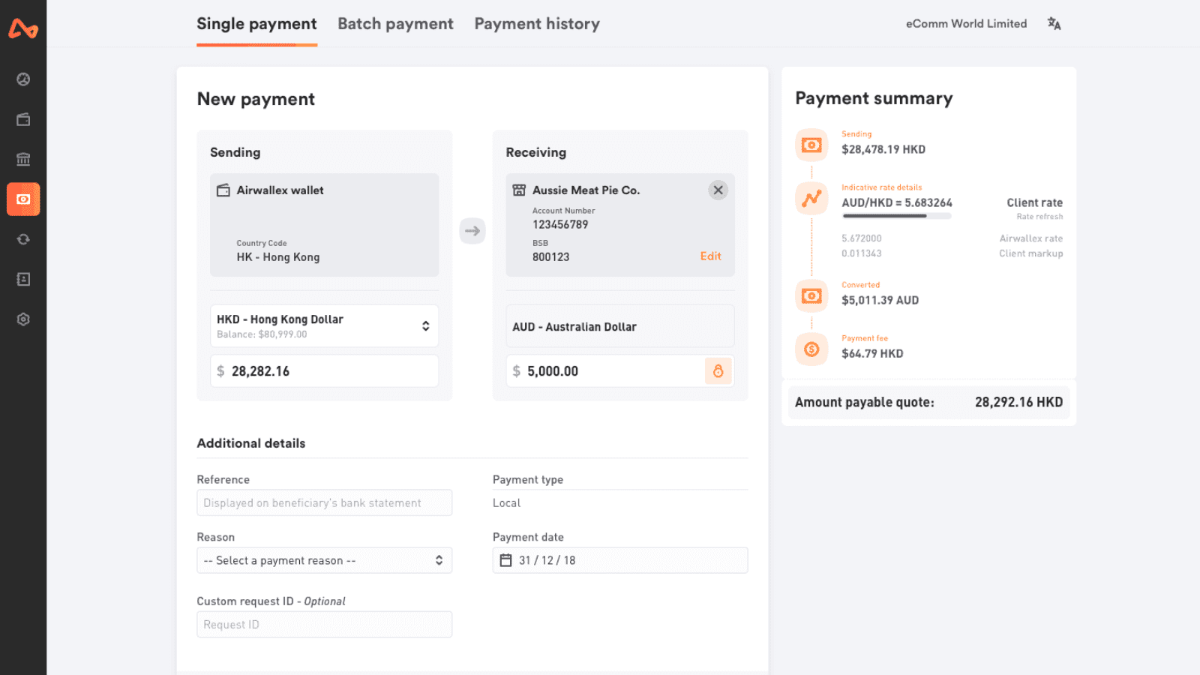Open the payment reason dropdown
This screenshot has width=1200, height=675.
click(324, 560)
